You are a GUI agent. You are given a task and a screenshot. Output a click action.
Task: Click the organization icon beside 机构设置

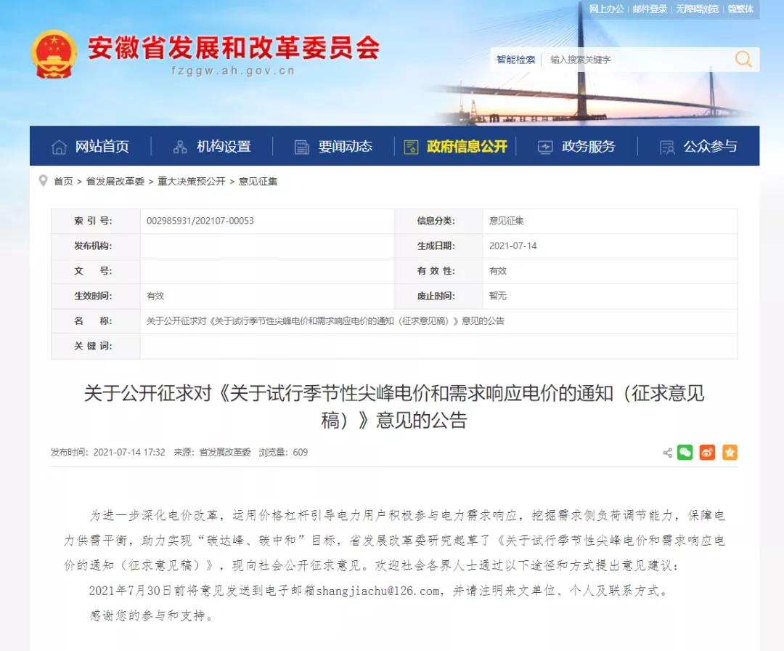tap(180, 147)
